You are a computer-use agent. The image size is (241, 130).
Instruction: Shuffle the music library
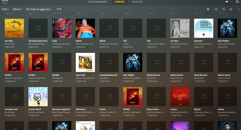click(216, 9)
